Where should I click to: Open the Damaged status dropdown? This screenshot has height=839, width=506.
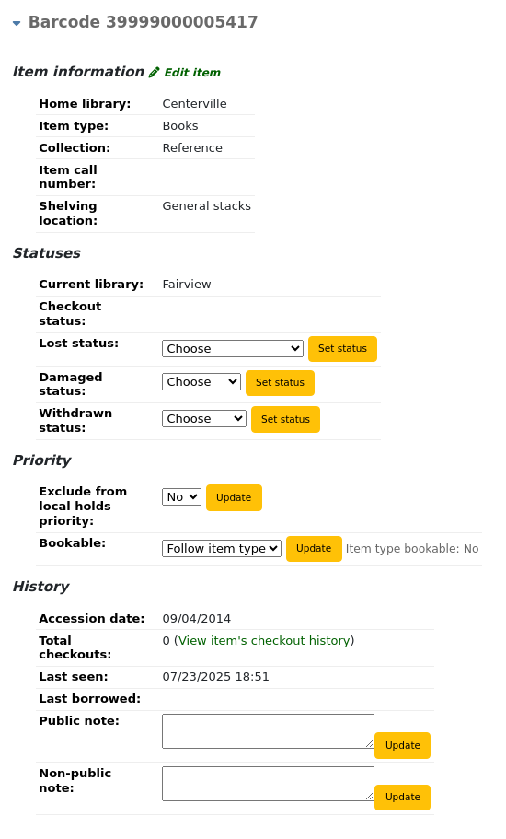201,381
